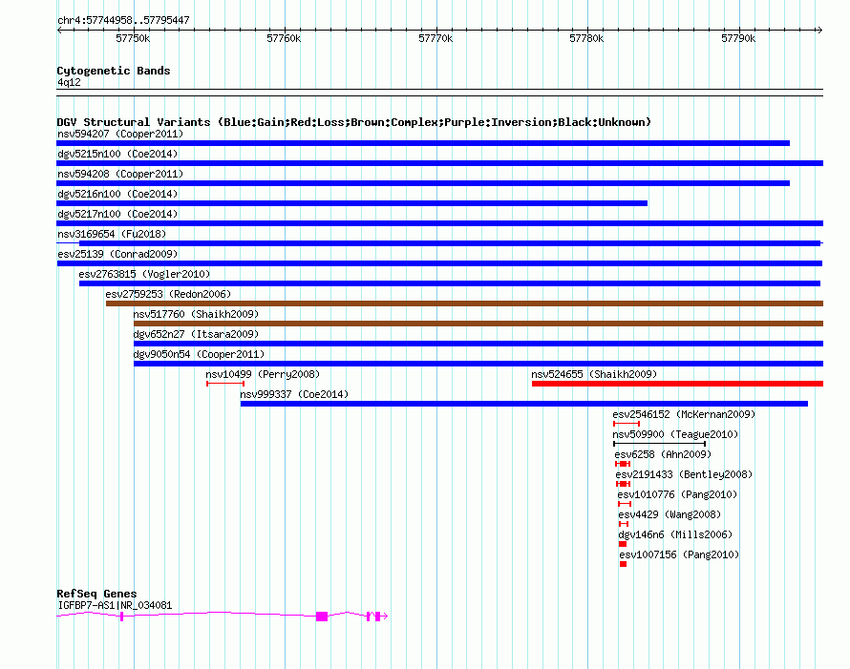Select the dgv5215n100 (Coe2014) variant bar
The width and height of the screenshot is (850, 669).
(439, 163)
